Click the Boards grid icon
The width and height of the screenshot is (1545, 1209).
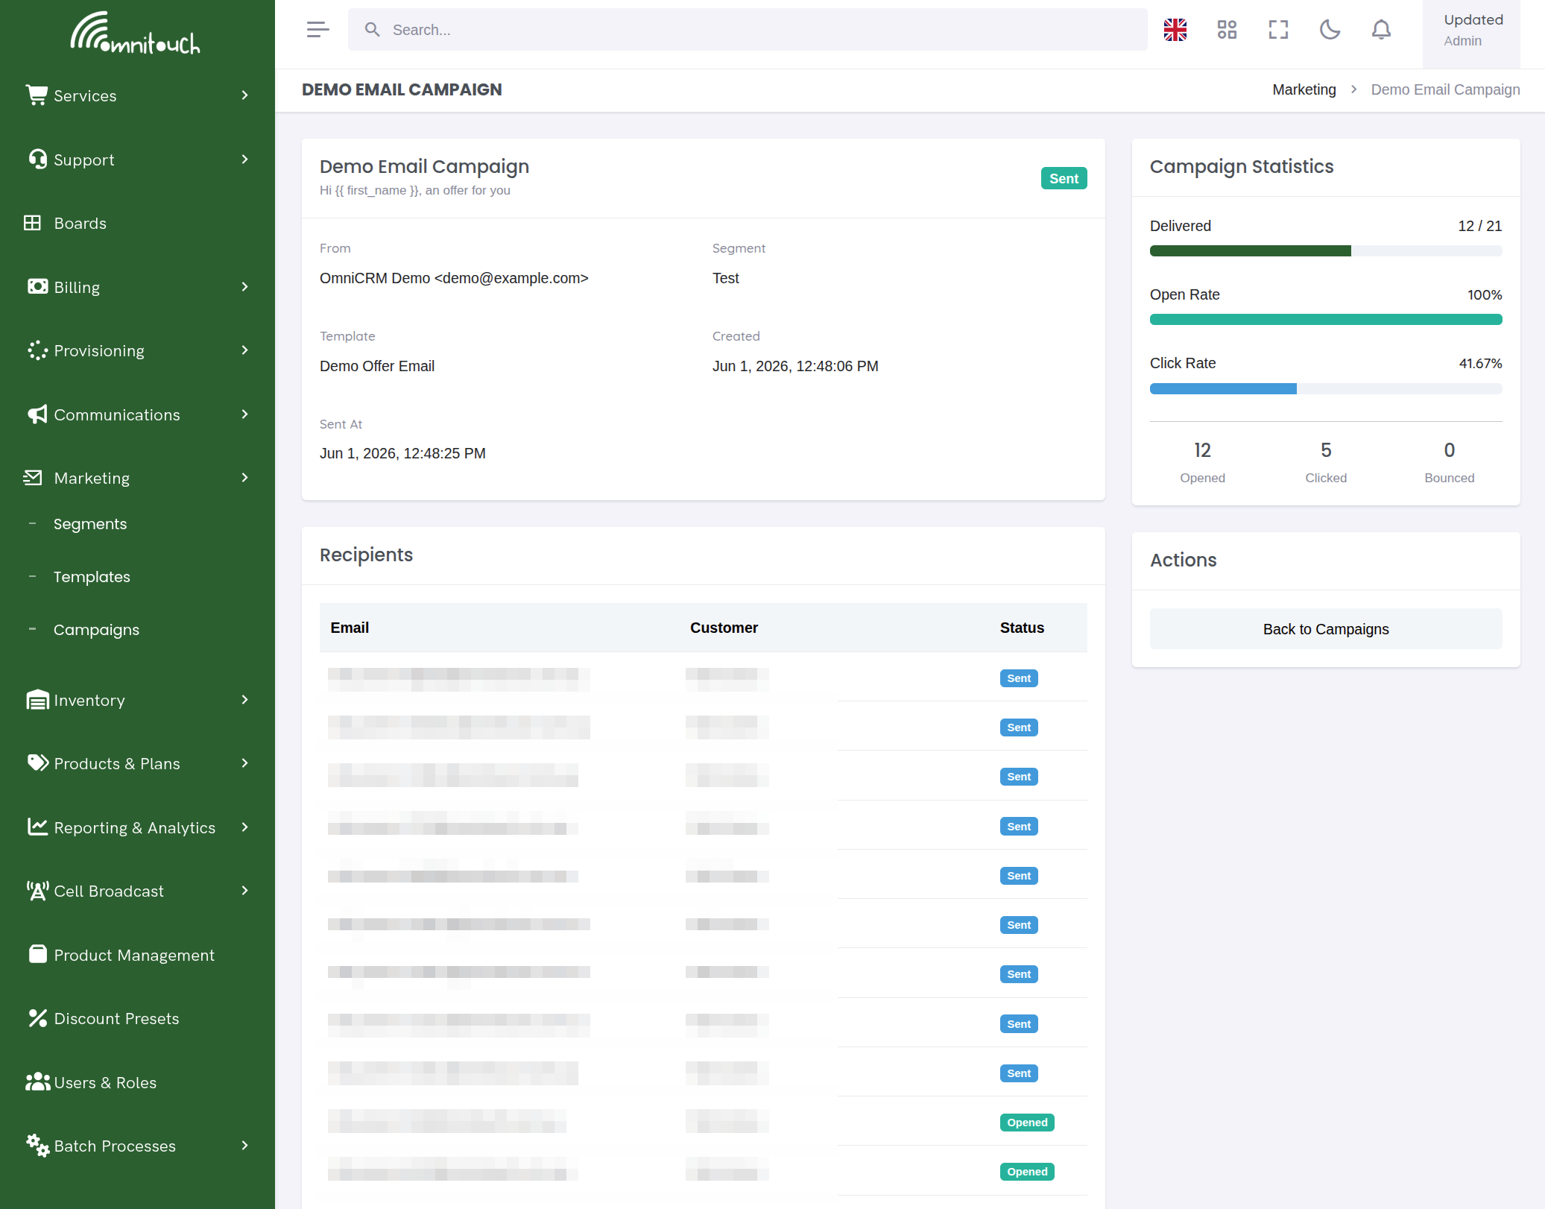pyautogui.click(x=32, y=223)
